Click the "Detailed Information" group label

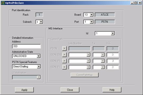[x=23, y=38]
